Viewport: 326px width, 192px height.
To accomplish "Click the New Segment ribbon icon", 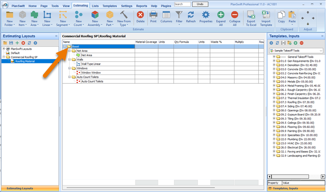I will 63,15.
